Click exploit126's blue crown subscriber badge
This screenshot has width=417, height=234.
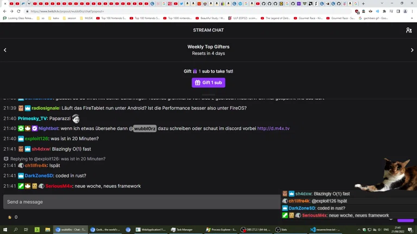pos(21,139)
